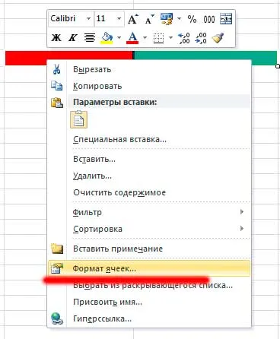Click the paste option clipboard button
This screenshot has height=339, width=280.
pyautogui.click(x=79, y=119)
